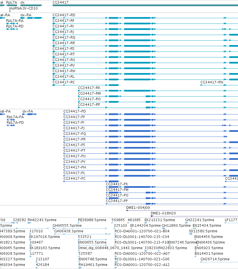The height and width of the screenshot is (269, 238).
Task: Click protein CG34417-PH
Action: pos(75,167)
